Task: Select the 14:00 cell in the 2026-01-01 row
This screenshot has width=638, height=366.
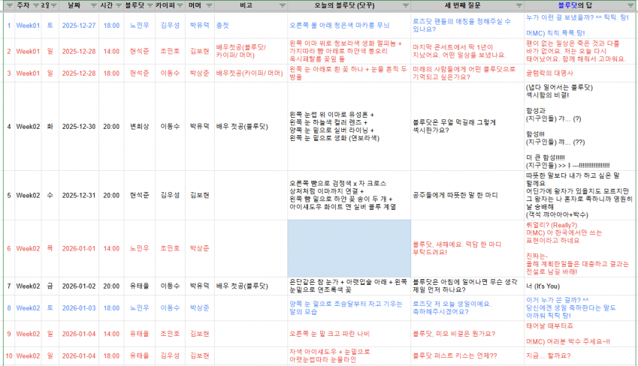Action: point(111,248)
